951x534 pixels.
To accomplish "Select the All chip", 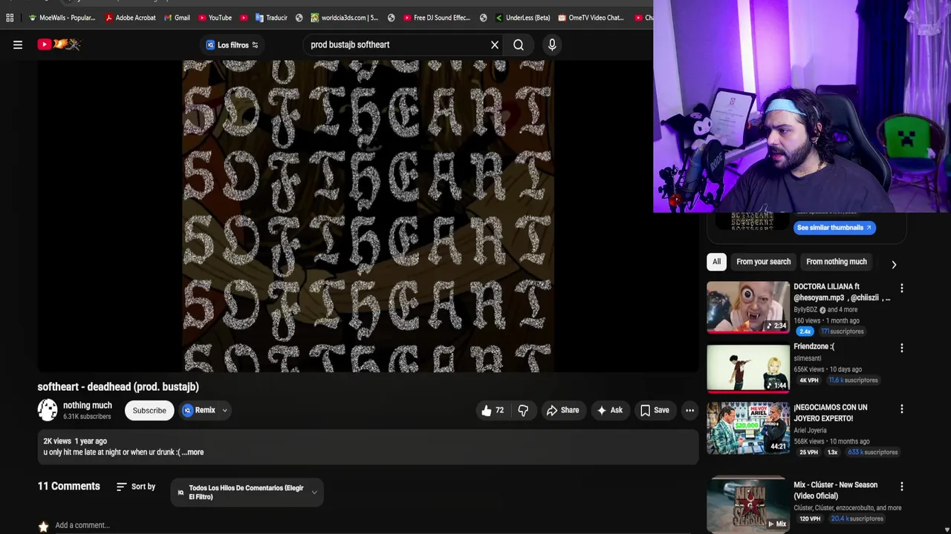I will [716, 262].
